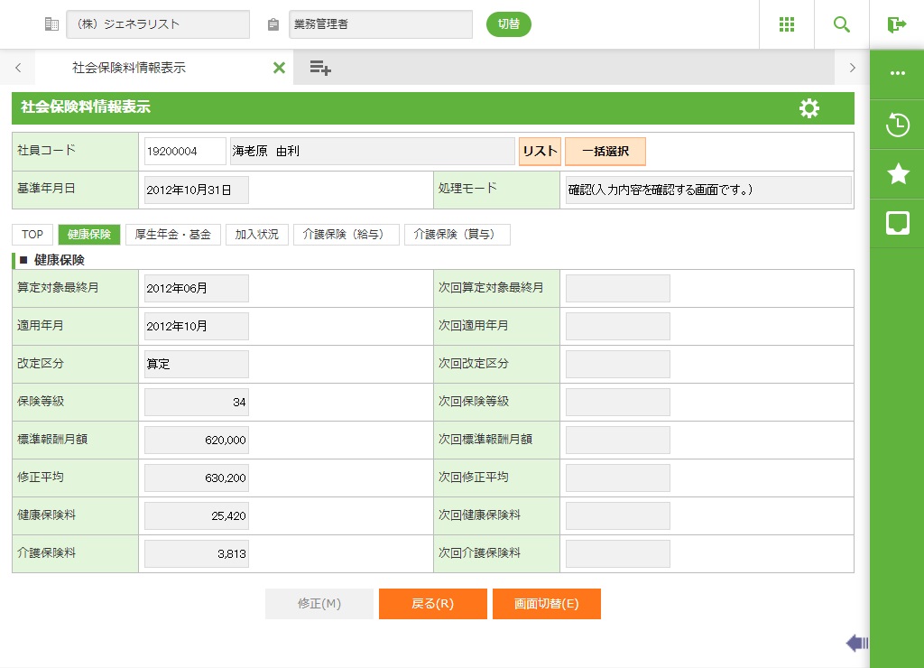The width and height of the screenshot is (924, 668).
Task: Open the history clock icon in sidebar
Action: pyautogui.click(x=898, y=125)
